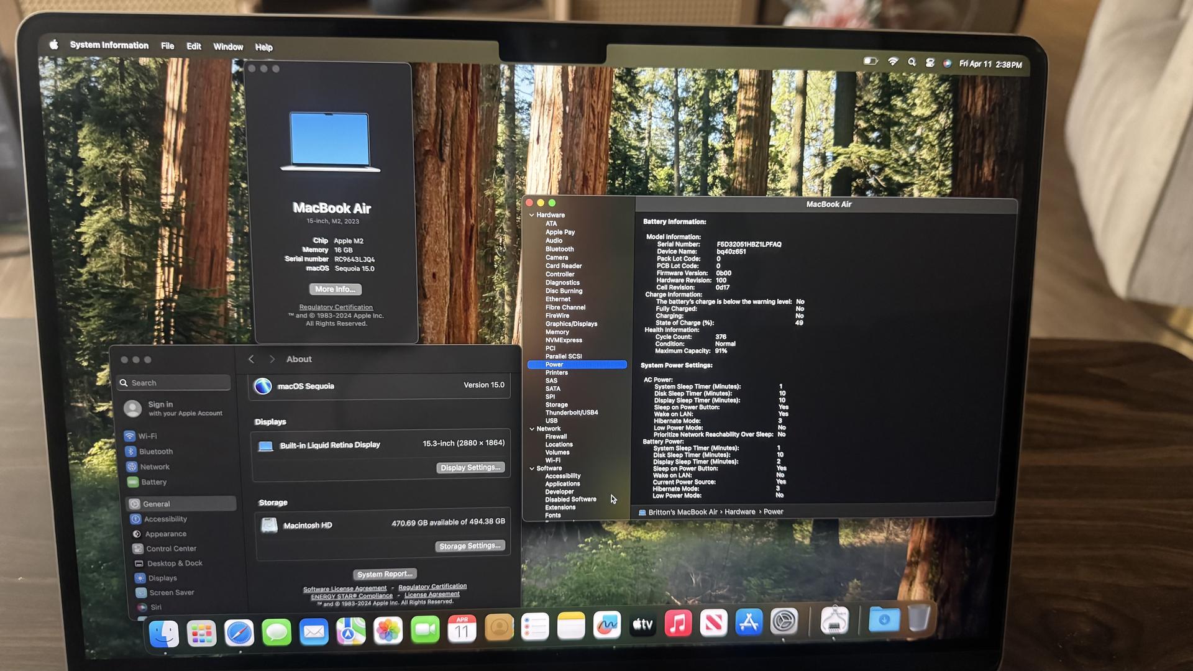This screenshot has width=1193, height=671.
Task: Click Control Center icon in menu bar
Action: pyautogui.click(x=930, y=63)
